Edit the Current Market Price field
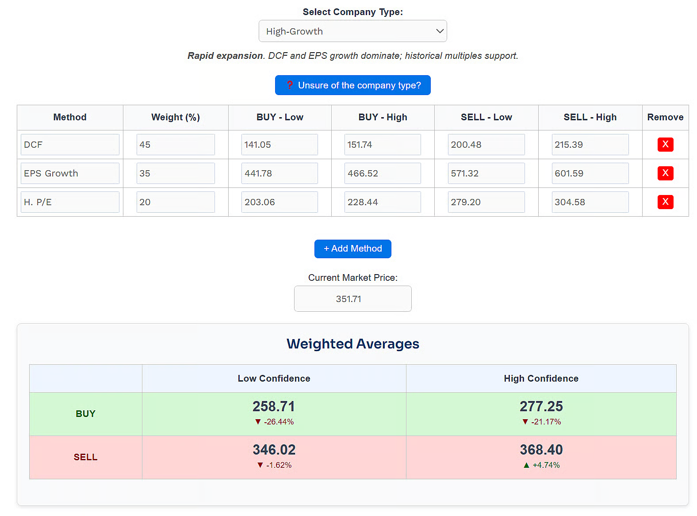This screenshot has width=697, height=516. coord(352,299)
